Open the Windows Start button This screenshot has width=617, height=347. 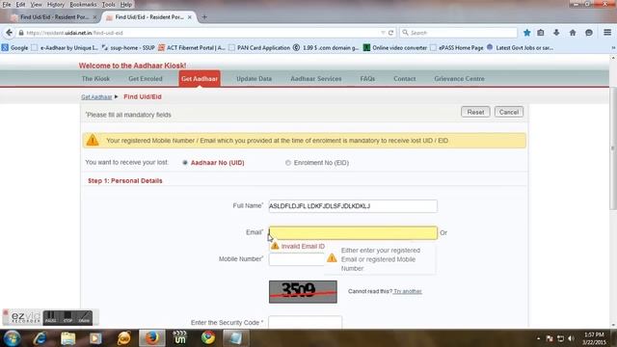[x=12, y=338]
